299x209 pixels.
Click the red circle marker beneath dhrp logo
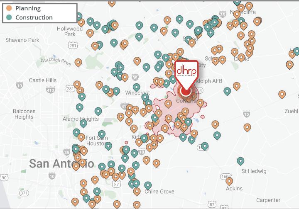tap(185, 91)
